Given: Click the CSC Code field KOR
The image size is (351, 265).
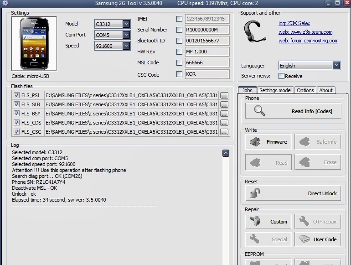Looking at the screenshot, I should coord(207,74).
